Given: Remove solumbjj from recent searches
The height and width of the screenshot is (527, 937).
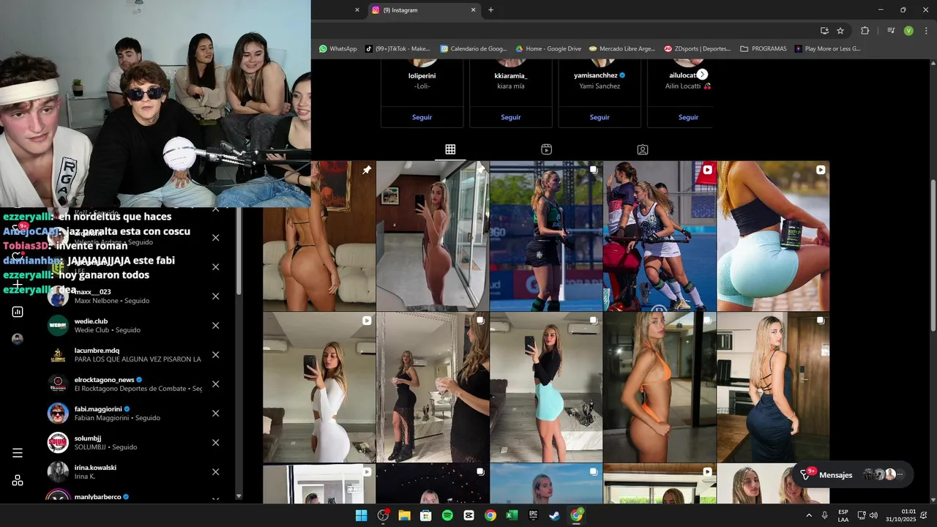Looking at the screenshot, I should pos(215,443).
